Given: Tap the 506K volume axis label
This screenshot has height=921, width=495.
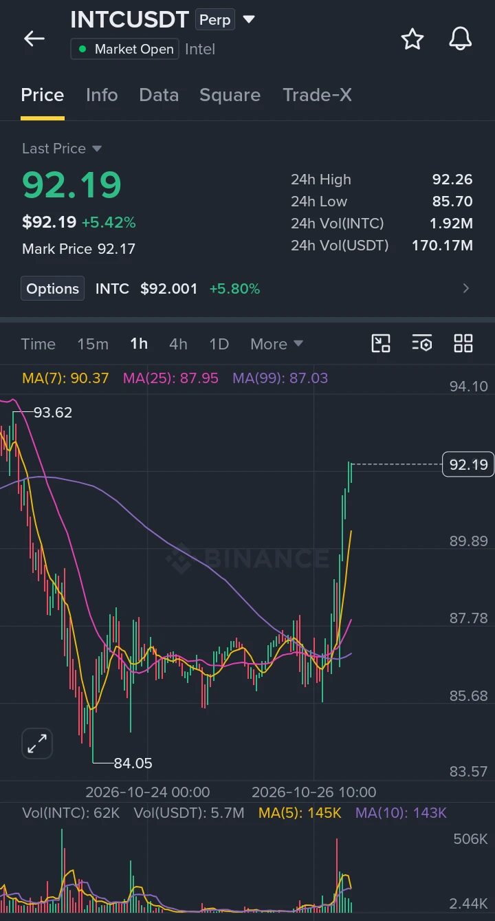Looking at the screenshot, I should (x=470, y=839).
